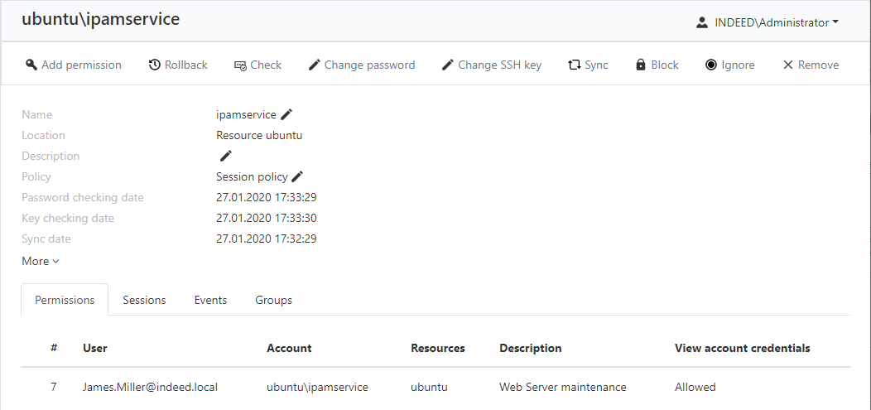Click the Check credentials icon
The height and width of the screenshot is (410, 871).
point(240,65)
